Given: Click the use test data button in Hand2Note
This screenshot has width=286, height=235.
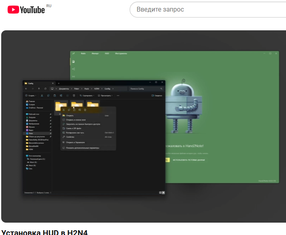Looking at the screenshot, I should [189, 160].
